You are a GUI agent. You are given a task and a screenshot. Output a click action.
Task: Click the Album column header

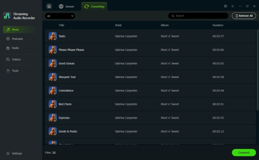(165, 25)
